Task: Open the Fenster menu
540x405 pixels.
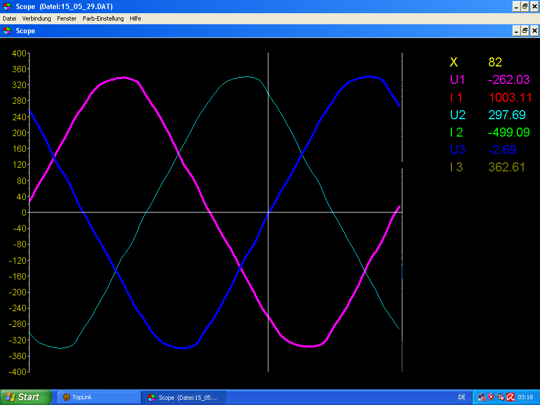Action: pos(67,18)
